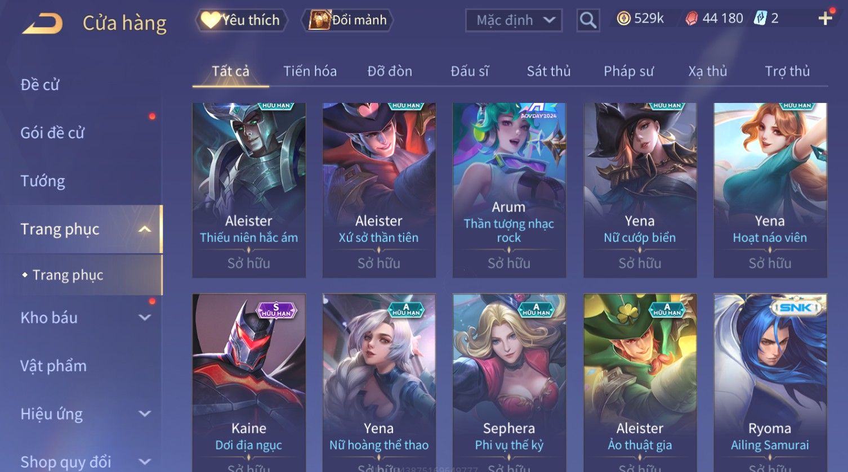Open Yêu thích heart favorites
The image size is (848, 472).
241,20
